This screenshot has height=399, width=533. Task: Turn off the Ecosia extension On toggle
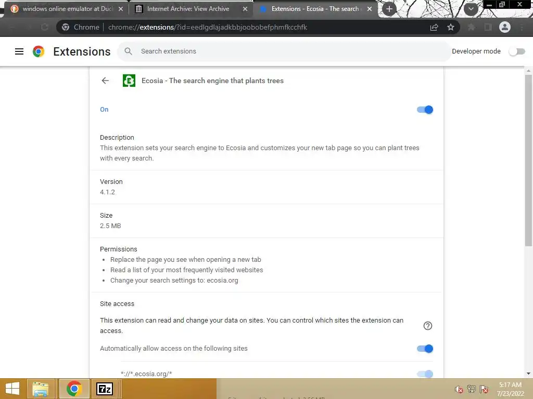(x=425, y=110)
